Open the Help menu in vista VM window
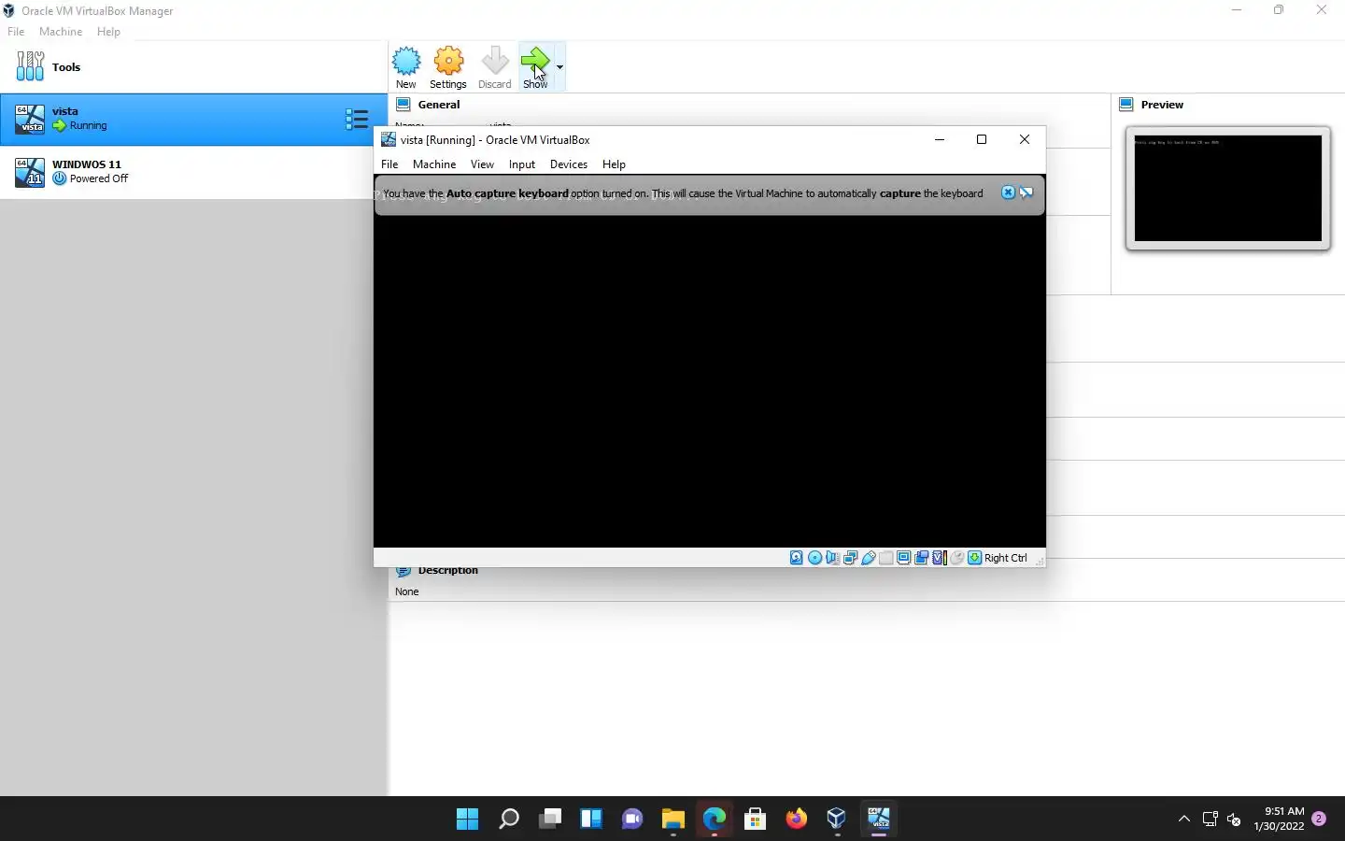 614,164
